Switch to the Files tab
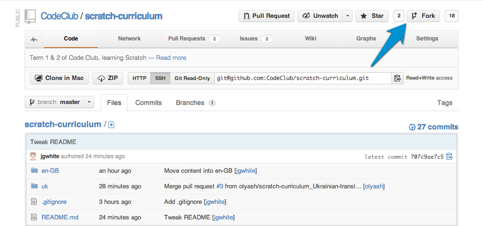This screenshot has width=483, height=226. (x=114, y=103)
